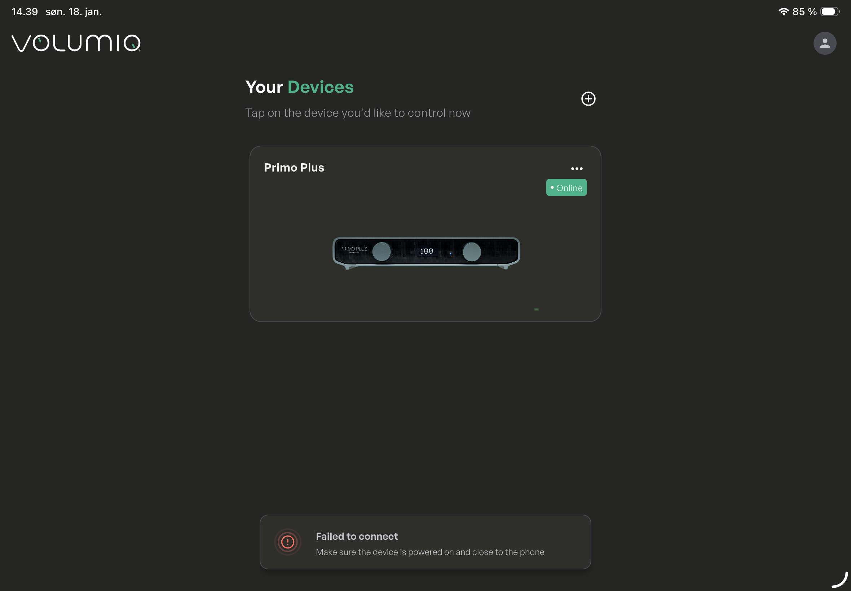851x591 pixels.
Task: Click the left knob on device picture
Action: point(381,252)
